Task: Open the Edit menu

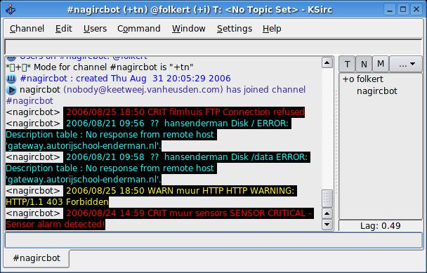Action: click(x=63, y=29)
